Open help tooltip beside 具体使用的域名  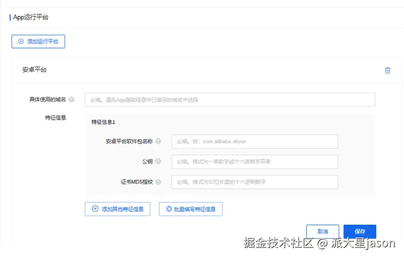72,99
